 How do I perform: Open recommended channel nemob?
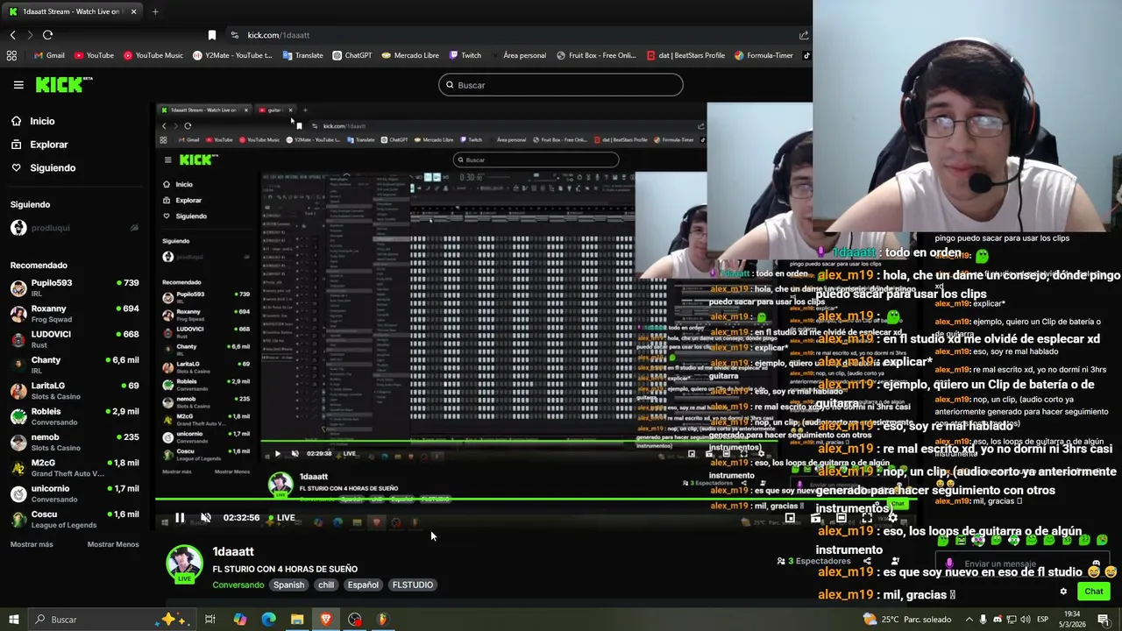[x=75, y=442]
